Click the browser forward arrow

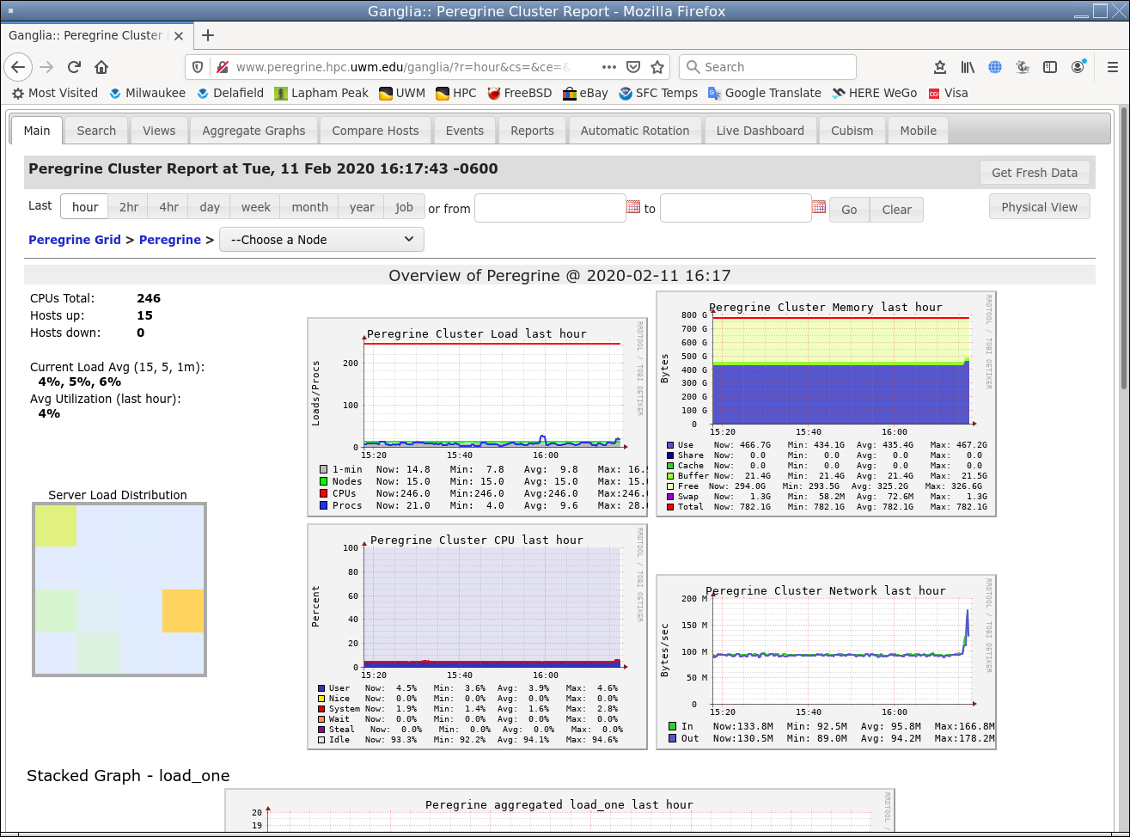[47, 67]
